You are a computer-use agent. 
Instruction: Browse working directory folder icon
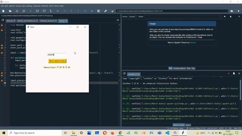click(232, 11)
